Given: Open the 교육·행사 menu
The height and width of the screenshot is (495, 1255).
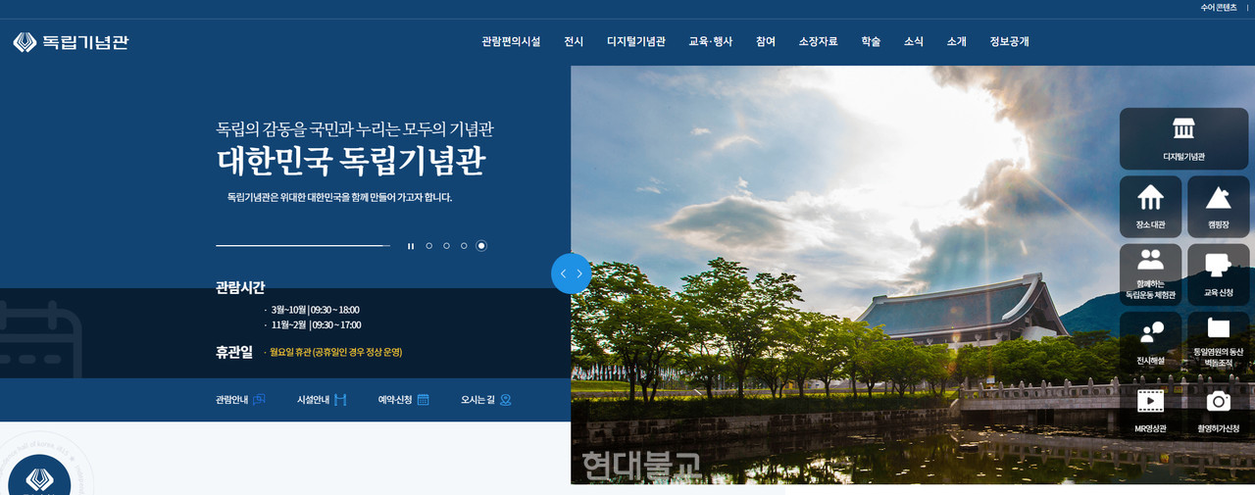Looking at the screenshot, I should coord(711,42).
